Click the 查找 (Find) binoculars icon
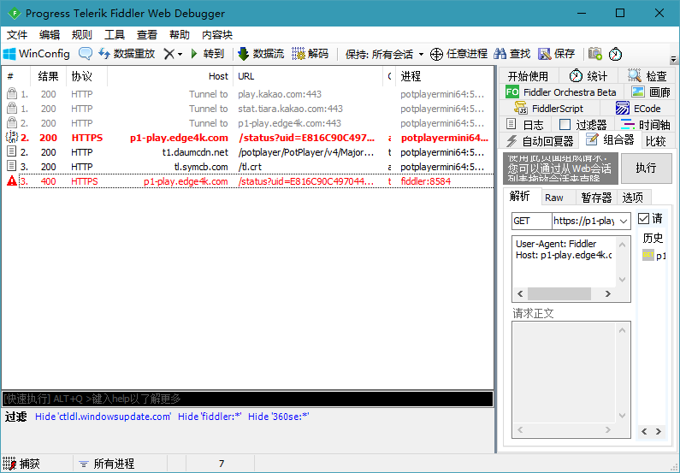Image resolution: width=680 pixels, height=473 pixels. 501,54
